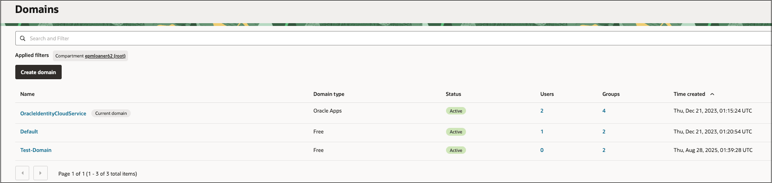
Task: Click the Aug 28, 2025, 01:39:28 UTC timestamp
Action: click(713, 150)
